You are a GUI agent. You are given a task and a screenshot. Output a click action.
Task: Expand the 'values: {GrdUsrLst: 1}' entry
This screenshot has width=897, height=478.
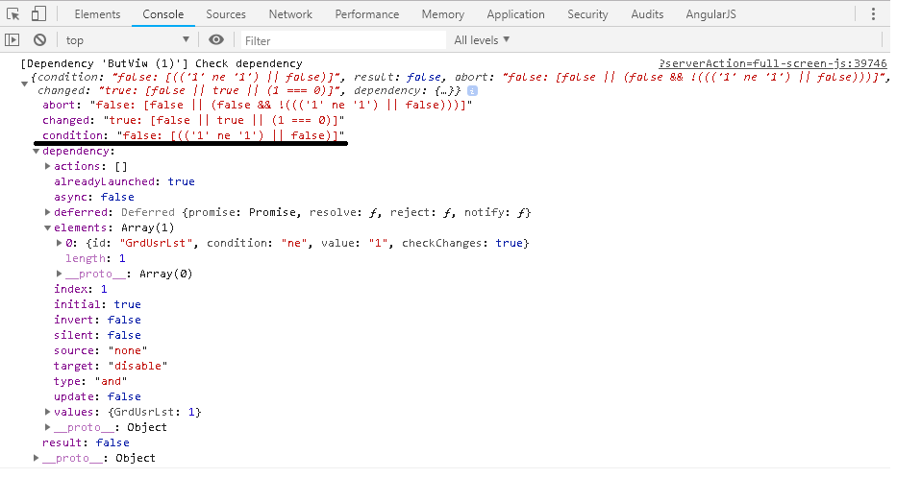point(48,413)
